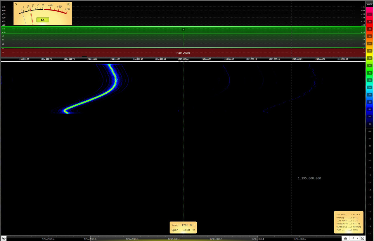The image size is (374, 241).
Task: Click the -5 dB color scale swatch
Action: click(370, 14)
